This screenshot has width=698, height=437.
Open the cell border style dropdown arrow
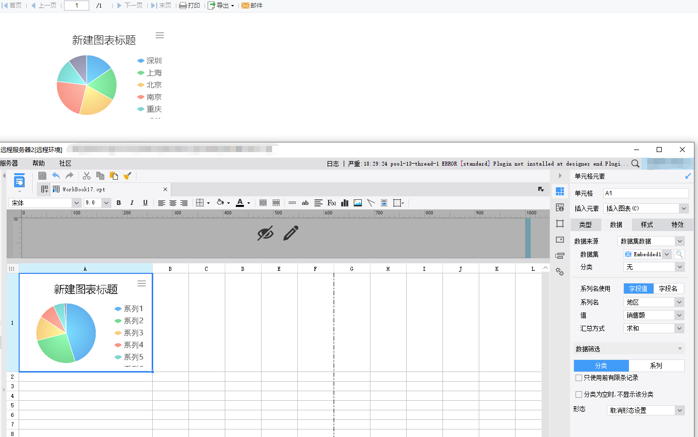(208, 203)
